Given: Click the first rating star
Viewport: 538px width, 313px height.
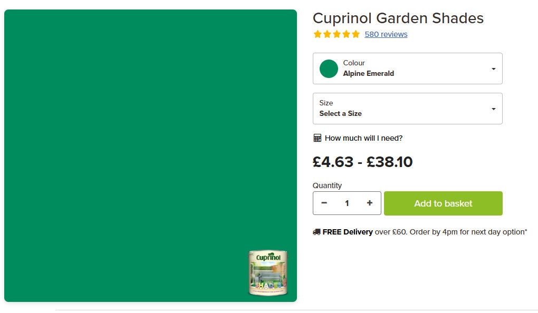Looking at the screenshot, I should coord(318,34).
